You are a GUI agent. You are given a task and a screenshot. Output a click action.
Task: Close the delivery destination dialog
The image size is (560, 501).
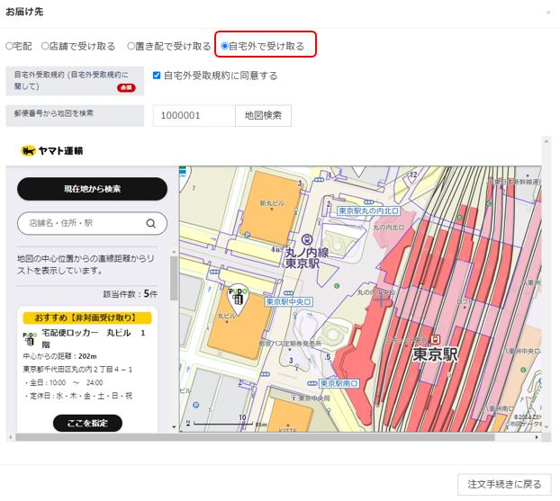point(549,13)
